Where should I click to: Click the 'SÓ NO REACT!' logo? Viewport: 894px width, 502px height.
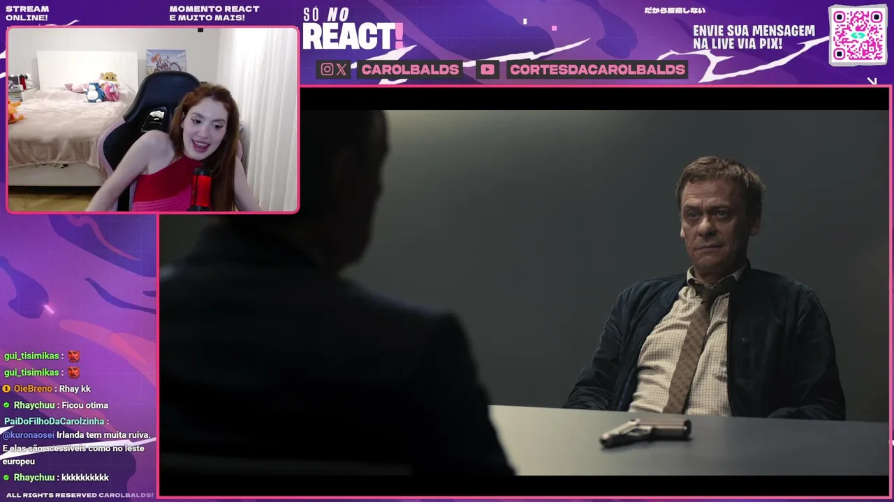(x=353, y=29)
